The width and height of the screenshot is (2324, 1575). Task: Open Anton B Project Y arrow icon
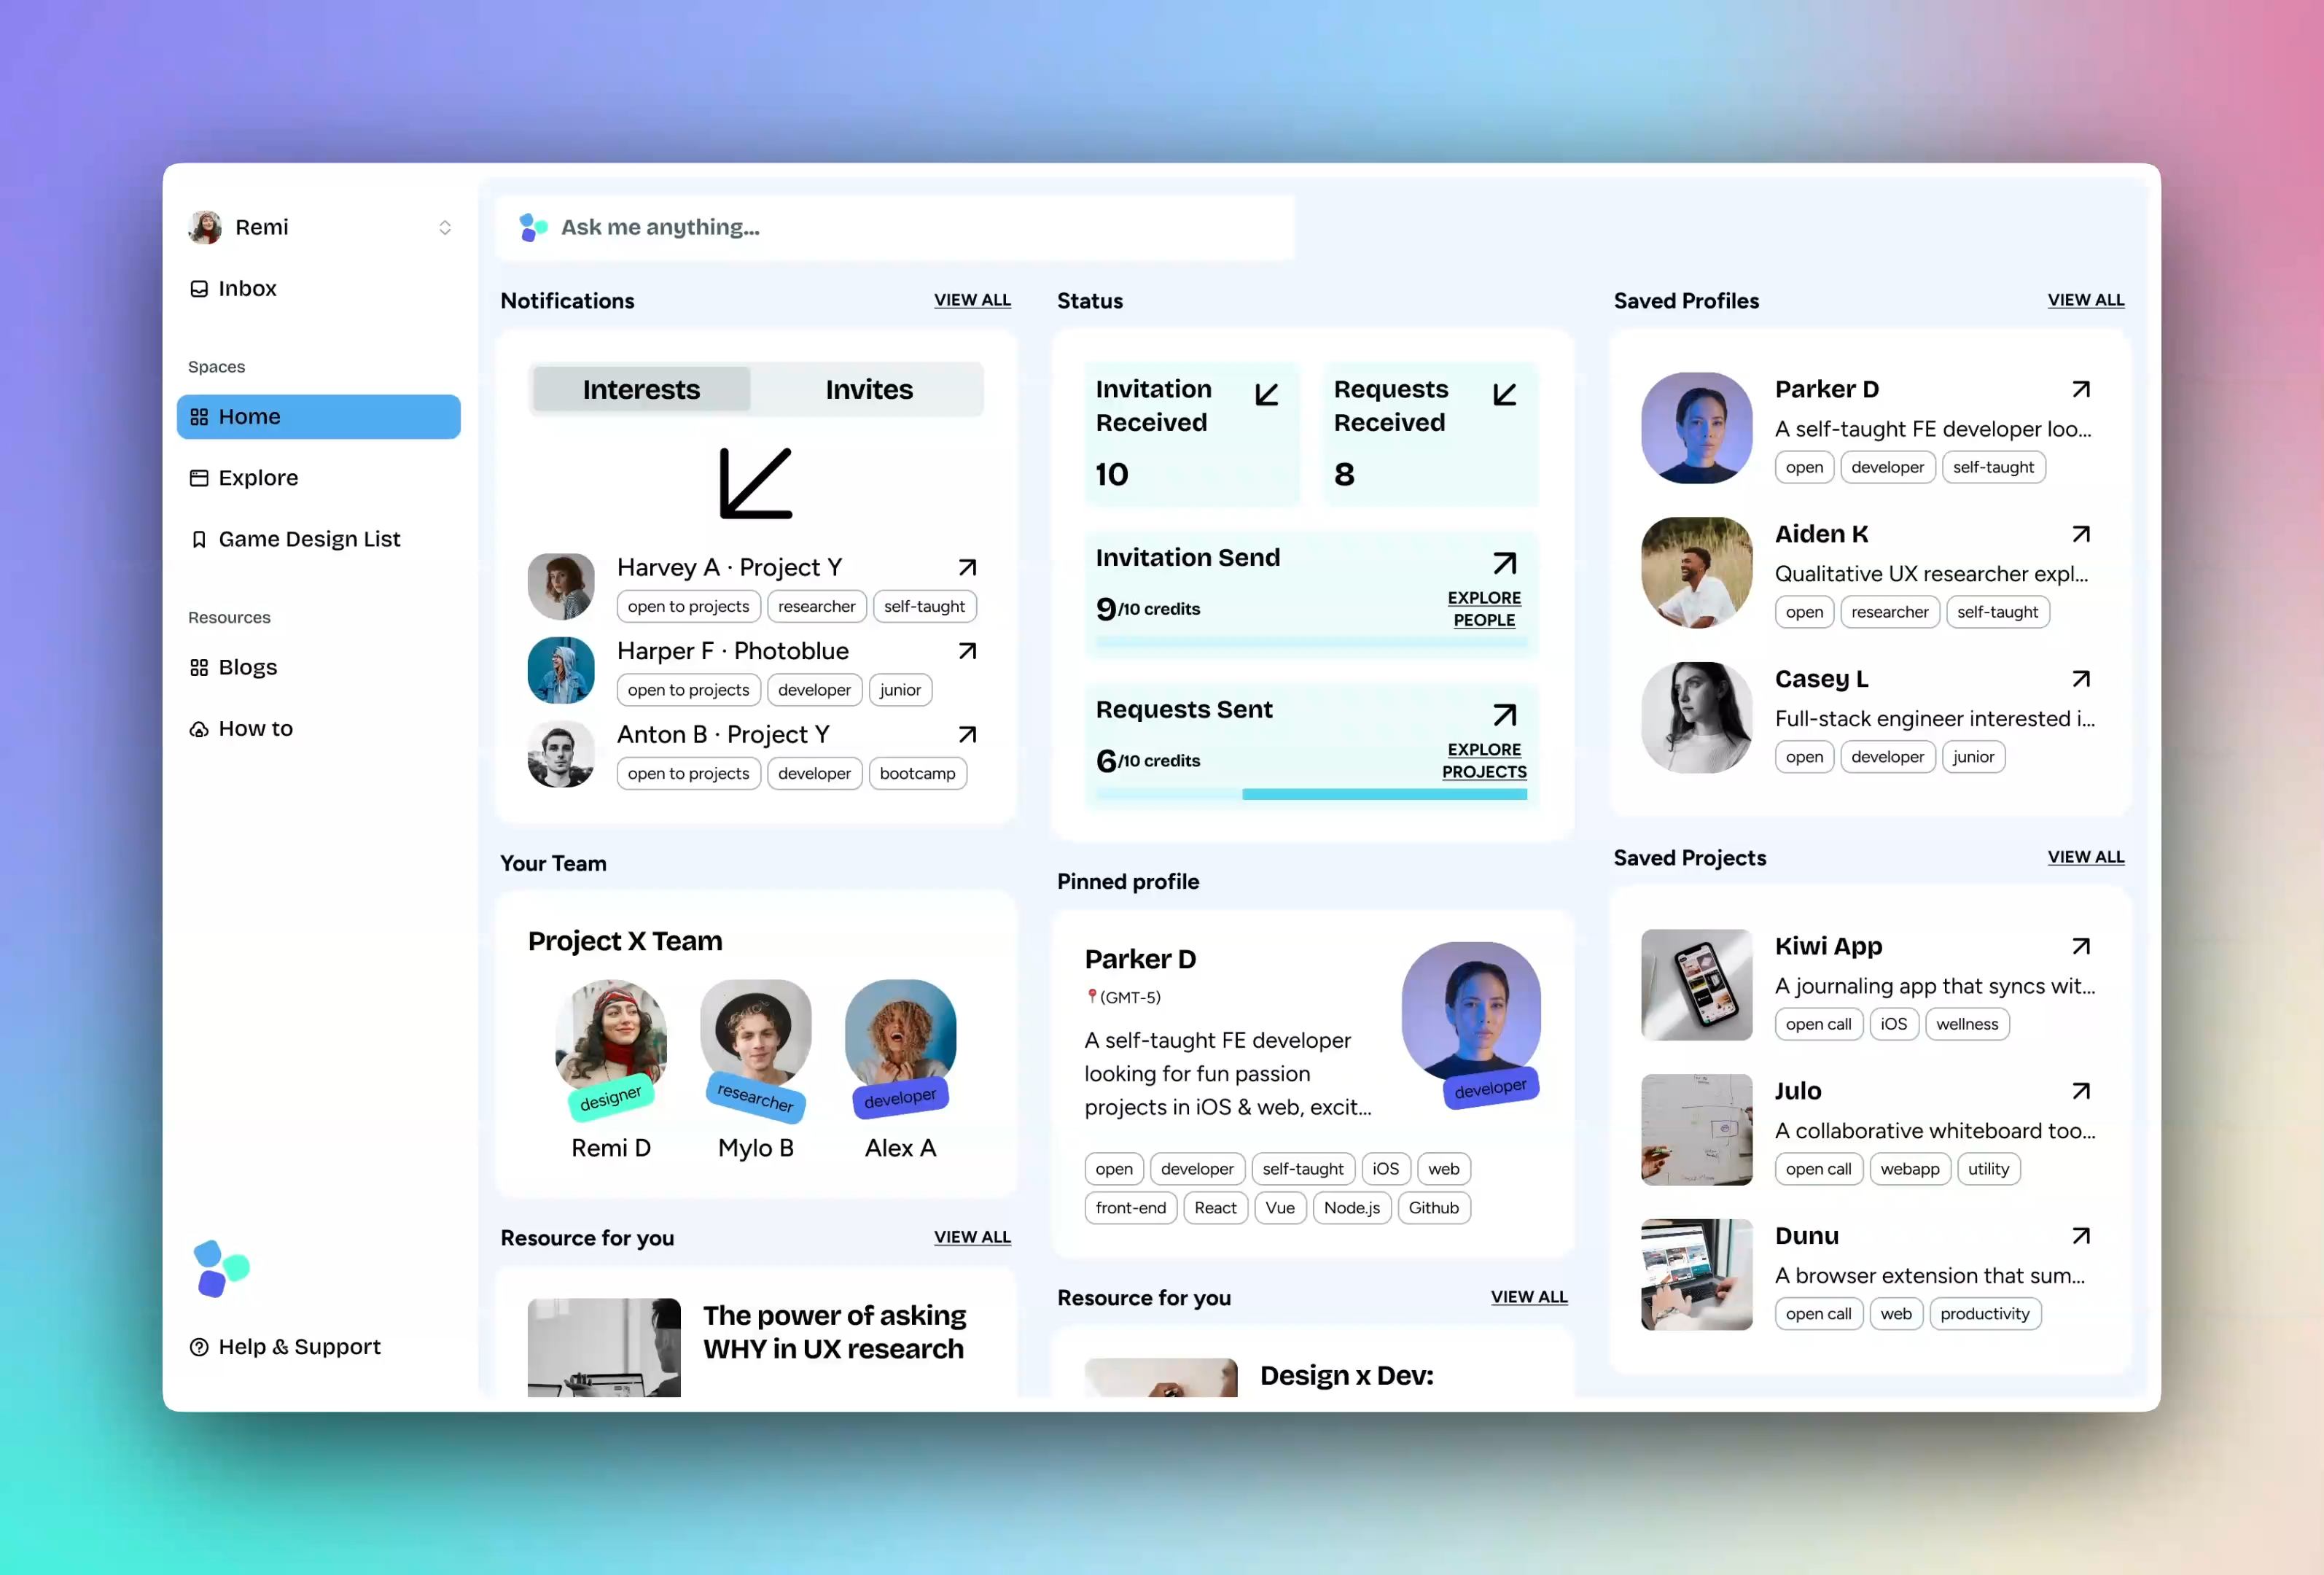click(x=967, y=734)
